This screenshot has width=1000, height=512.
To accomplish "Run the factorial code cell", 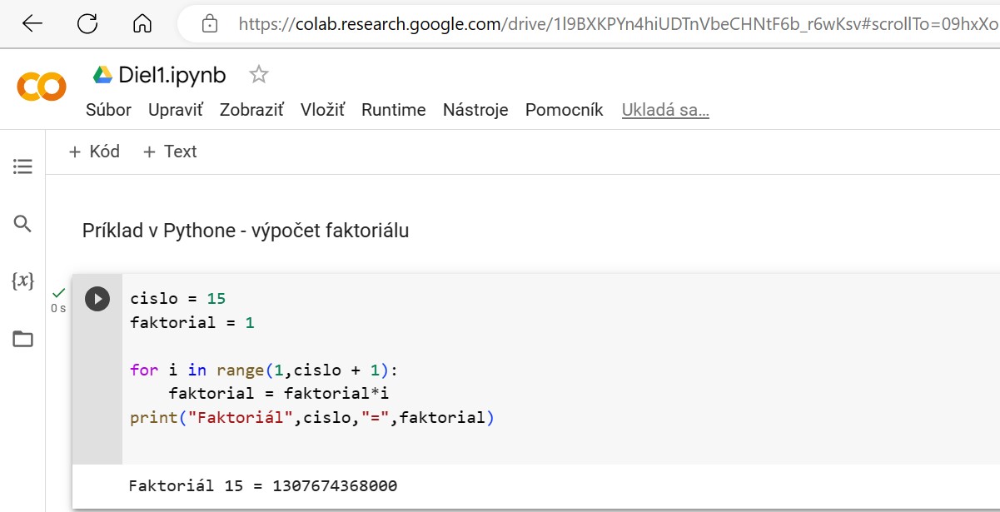I will click(x=97, y=299).
